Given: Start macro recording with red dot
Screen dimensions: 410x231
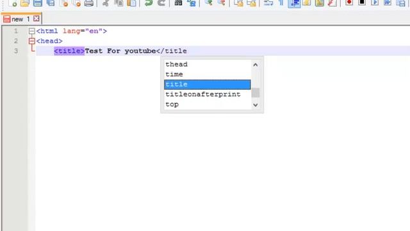Looking at the screenshot, I should click(349, 3).
